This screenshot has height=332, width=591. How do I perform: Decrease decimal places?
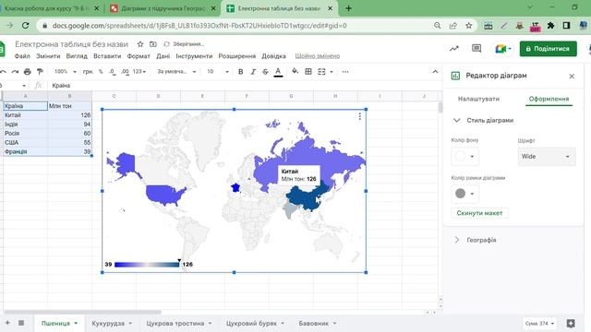pos(113,72)
